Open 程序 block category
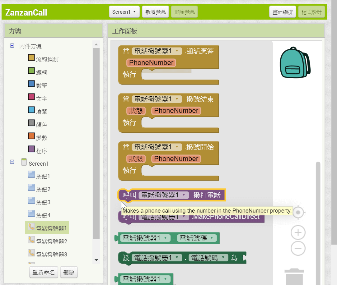337x285 pixels. [x=38, y=150]
